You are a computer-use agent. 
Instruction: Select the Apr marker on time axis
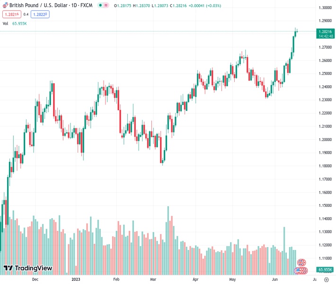[x=195, y=280]
